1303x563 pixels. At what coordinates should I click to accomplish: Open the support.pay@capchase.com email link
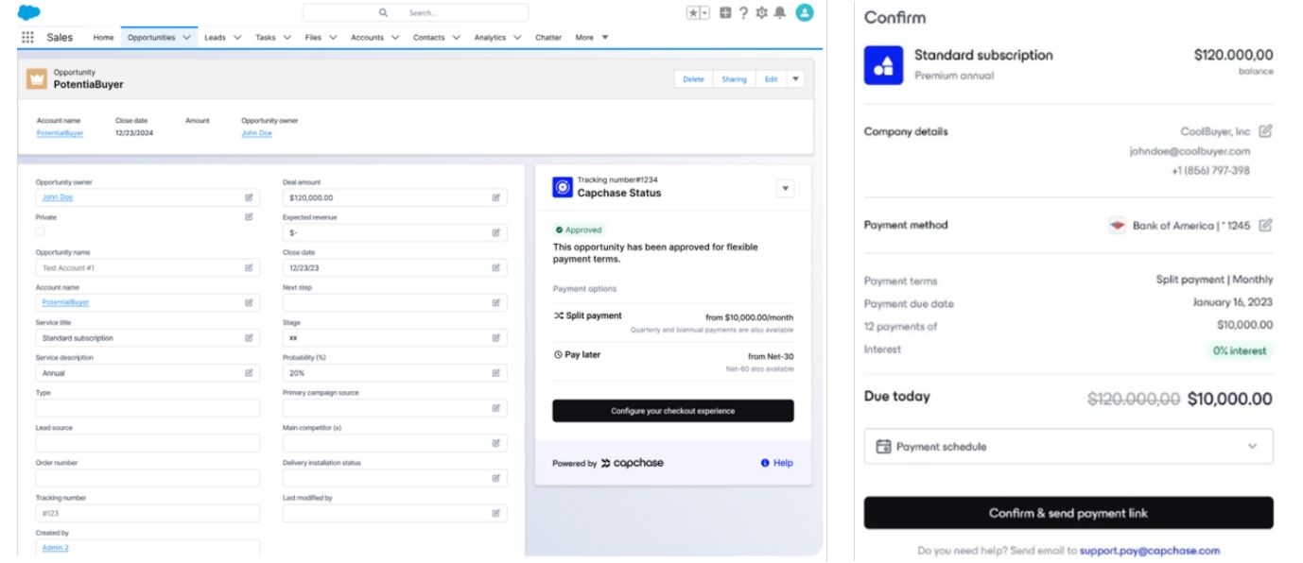coord(1150,551)
